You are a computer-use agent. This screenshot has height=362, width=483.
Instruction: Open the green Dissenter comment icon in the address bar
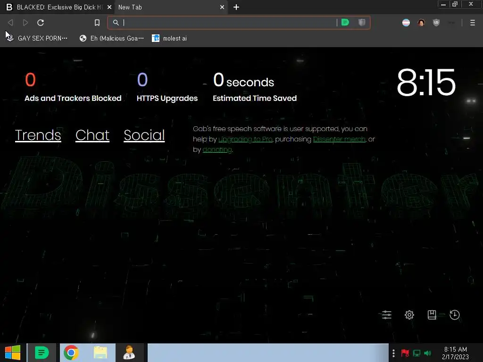[345, 23]
